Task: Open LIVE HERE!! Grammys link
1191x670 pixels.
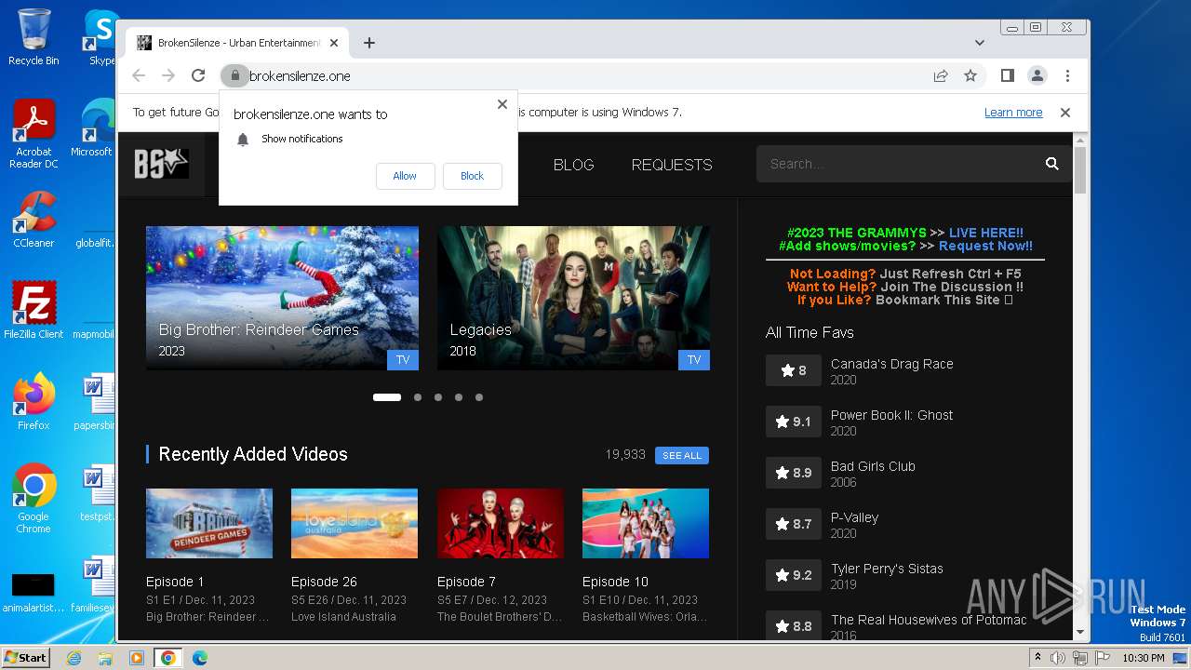Action: [985, 233]
